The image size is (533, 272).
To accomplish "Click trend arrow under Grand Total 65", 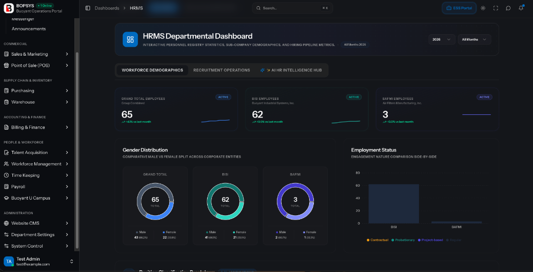I will click(123, 122).
